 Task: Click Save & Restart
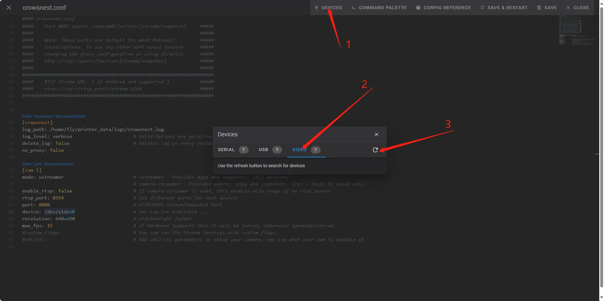(504, 8)
